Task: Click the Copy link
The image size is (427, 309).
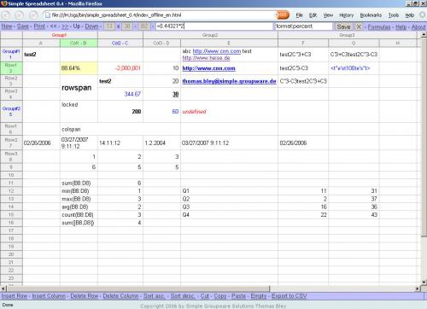Action: pyautogui.click(x=220, y=296)
